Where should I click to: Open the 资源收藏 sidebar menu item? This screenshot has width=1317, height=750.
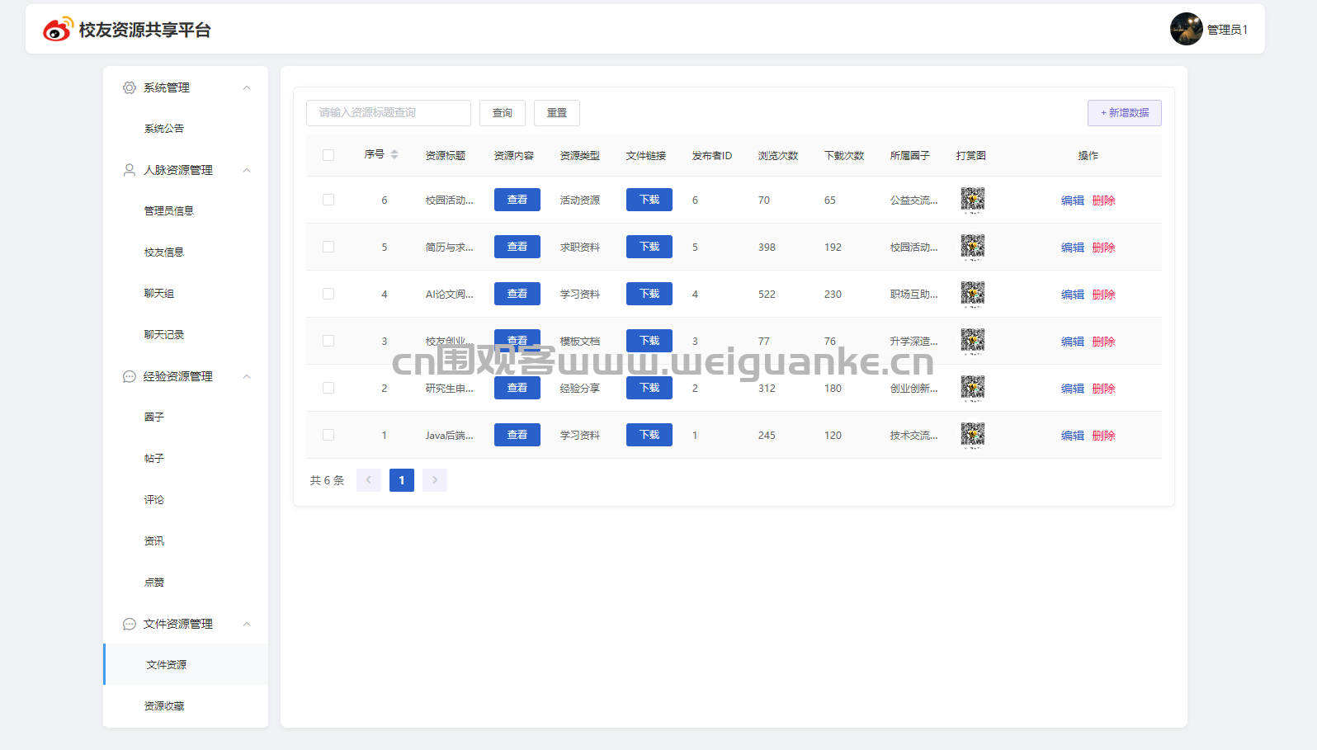164,706
